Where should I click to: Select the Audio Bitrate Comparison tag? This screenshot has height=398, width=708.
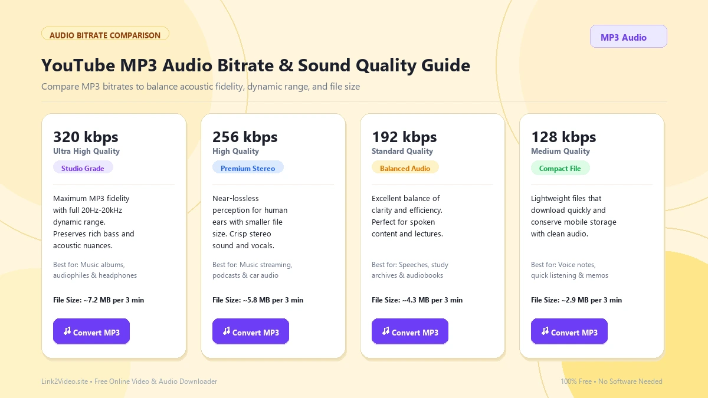click(x=105, y=35)
